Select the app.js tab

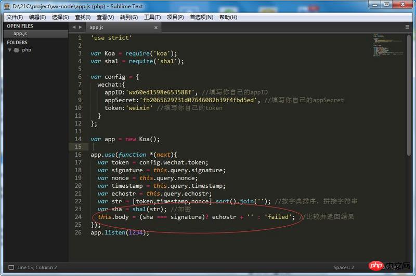pyautogui.click(x=122, y=27)
